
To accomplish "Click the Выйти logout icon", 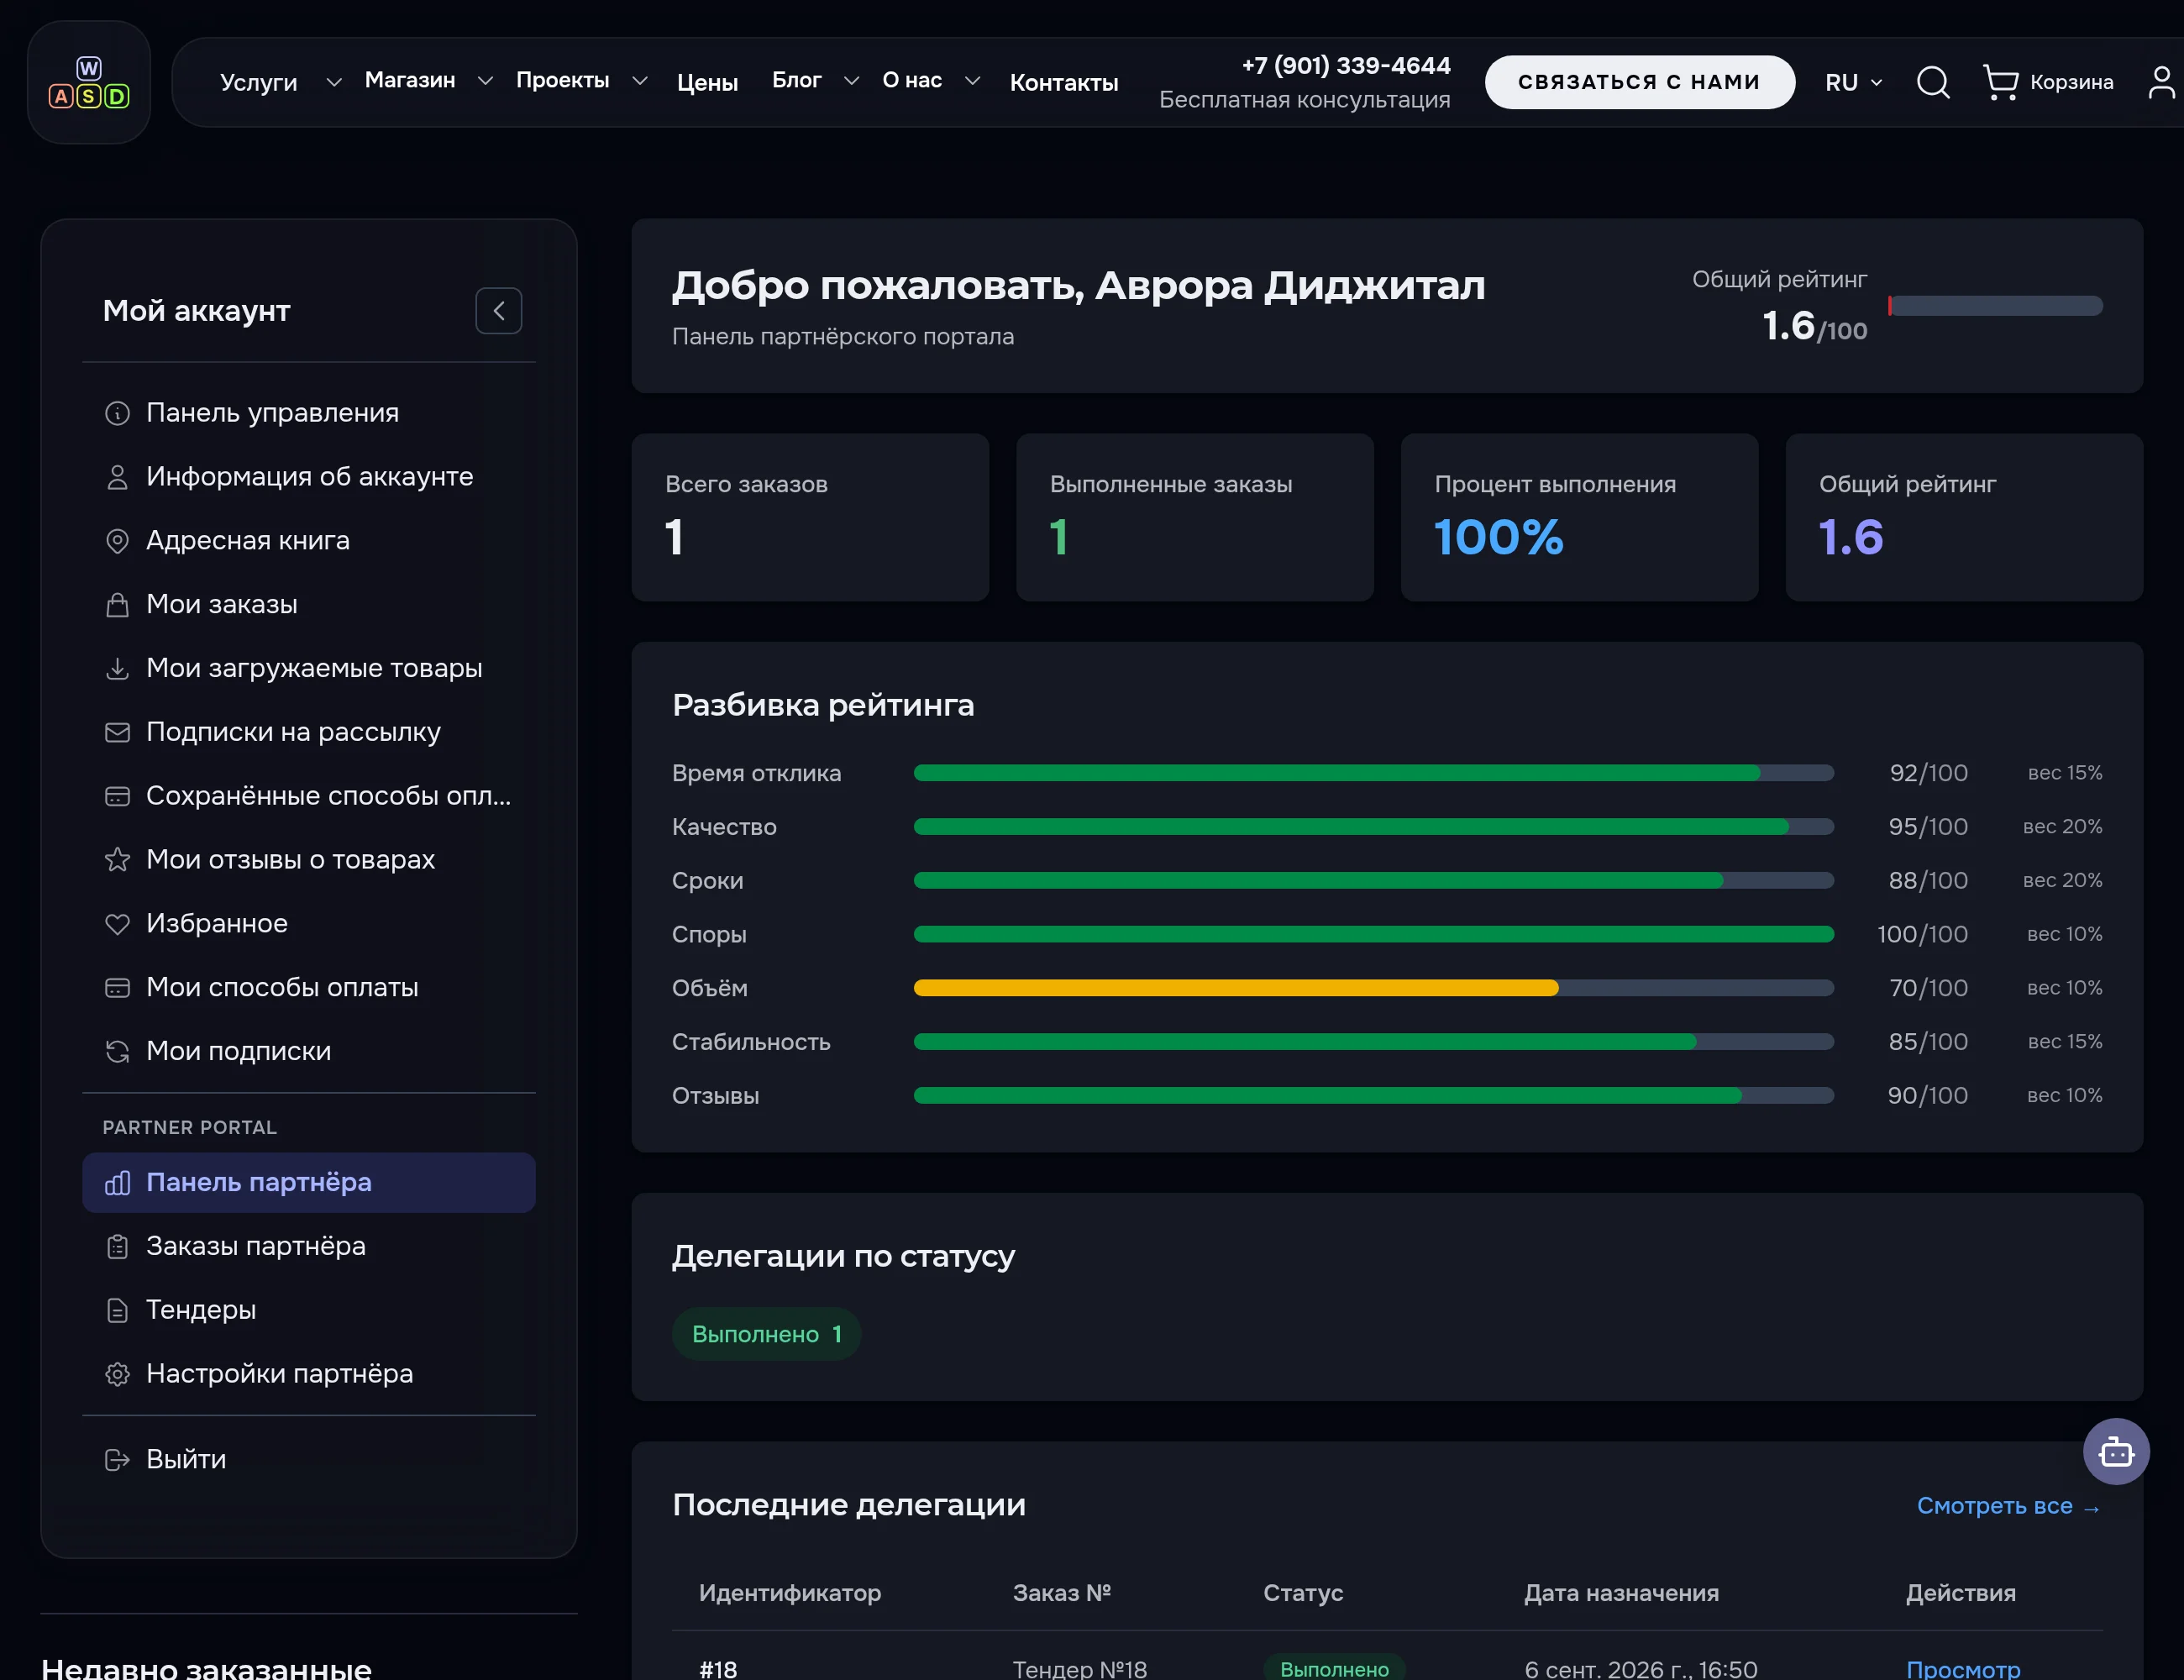I will pyautogui.click(x=117, y=1460).
